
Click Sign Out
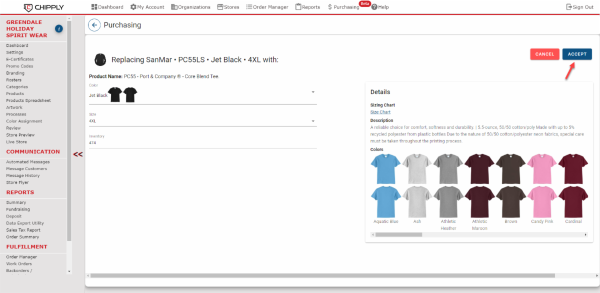(x=579, y=7)
